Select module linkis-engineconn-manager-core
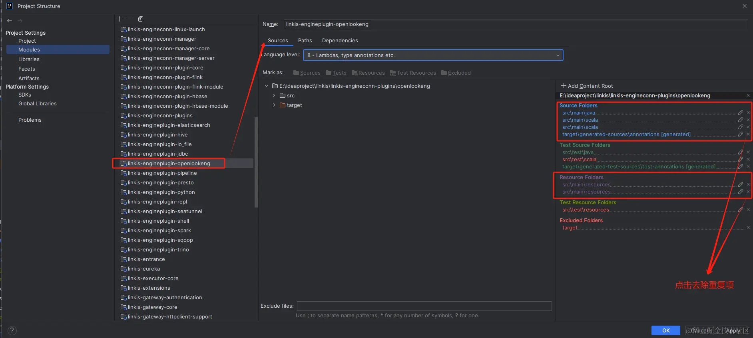This screenshot has width=753, height=338. coord(169,48)
